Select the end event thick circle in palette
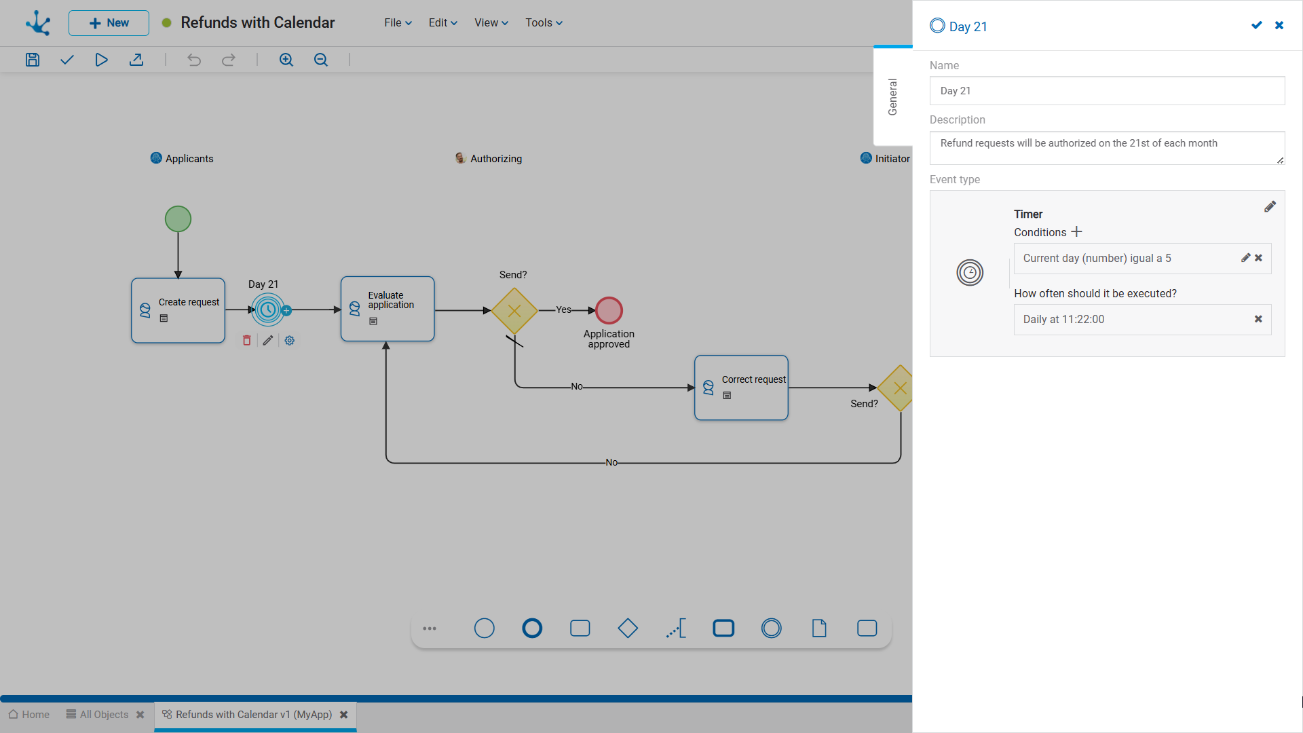 532,628
